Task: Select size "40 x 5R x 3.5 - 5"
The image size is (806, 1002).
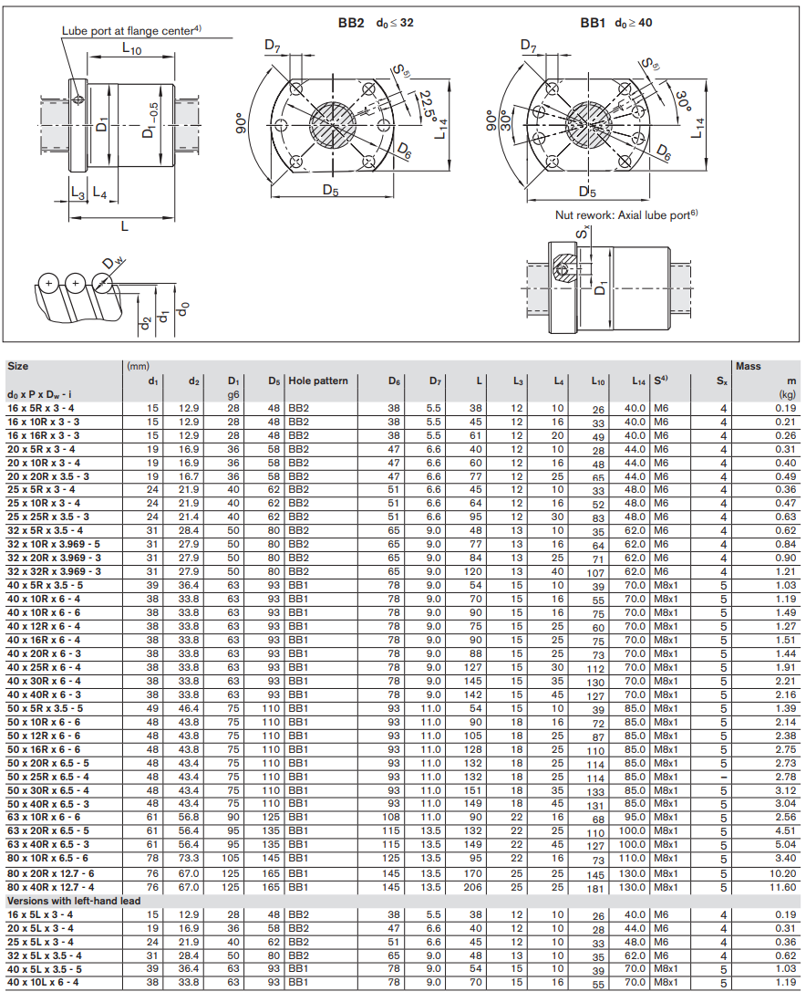Action: pos(45,585)
